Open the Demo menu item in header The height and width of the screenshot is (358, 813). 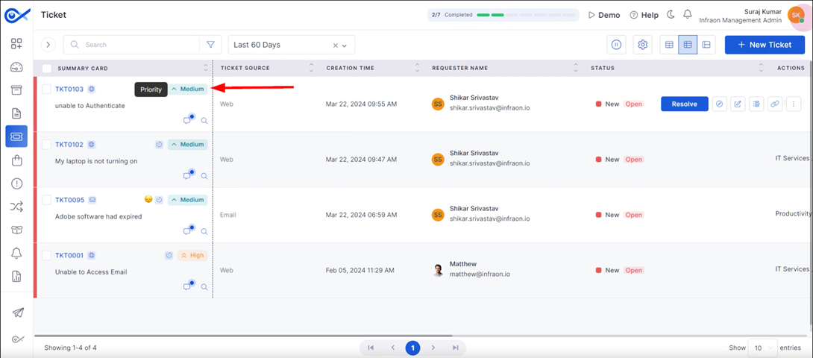[x=604, y=15]
